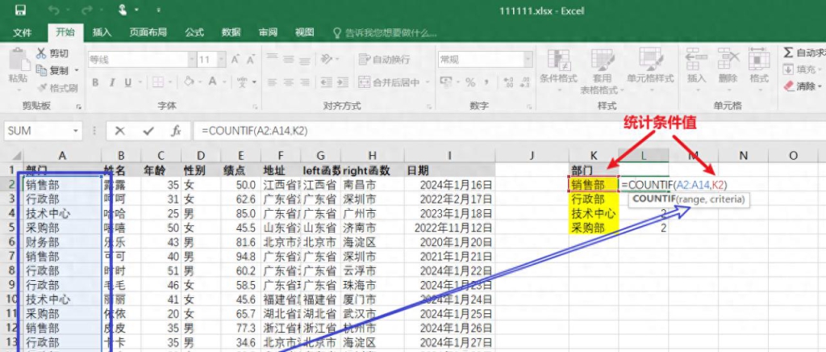
Task: Click the AutoSum sigma icon
Action: 788,52
